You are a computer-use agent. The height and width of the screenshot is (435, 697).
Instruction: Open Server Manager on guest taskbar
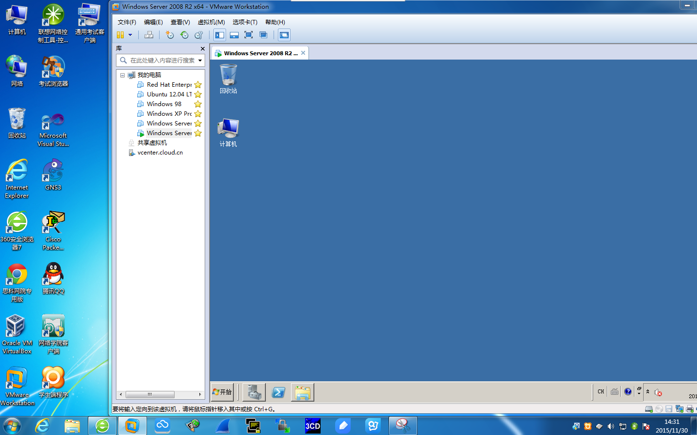click(254, 392)
